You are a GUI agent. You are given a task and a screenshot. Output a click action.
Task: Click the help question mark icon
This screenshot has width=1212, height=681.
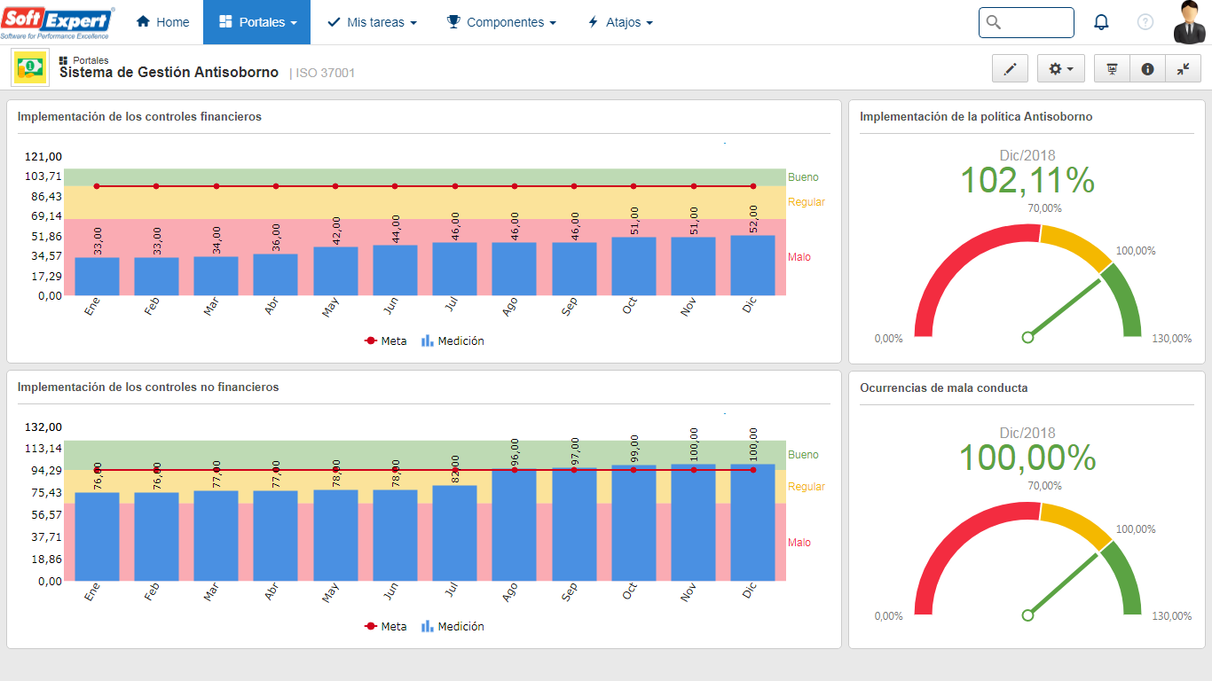coord(1145,22)
